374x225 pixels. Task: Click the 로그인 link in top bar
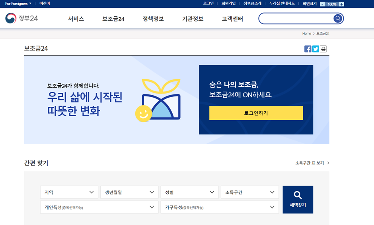(x=208, y=4)
